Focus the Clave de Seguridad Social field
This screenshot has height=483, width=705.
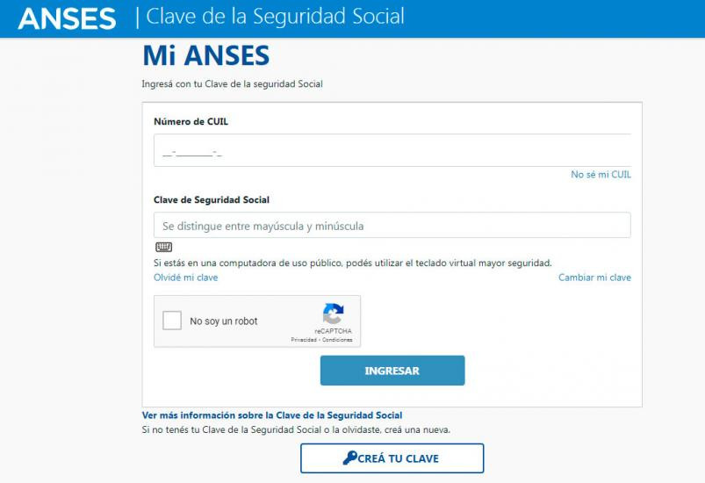point(392,226)
